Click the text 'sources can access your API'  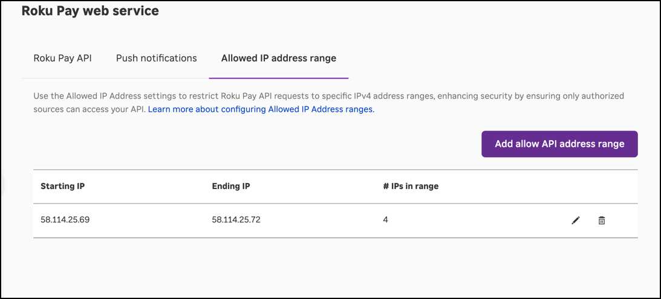pos(90,109)
